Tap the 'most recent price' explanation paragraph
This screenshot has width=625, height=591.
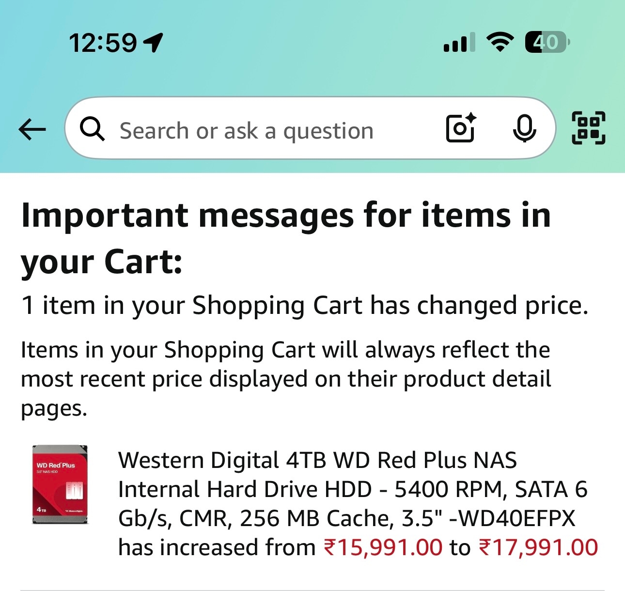click(x=286, y=379)
